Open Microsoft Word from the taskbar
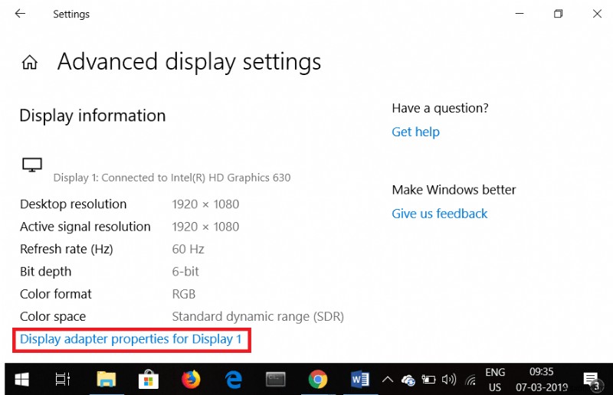Screen dimensions: 613x395 pyautogui.click(x=360, y=380)
